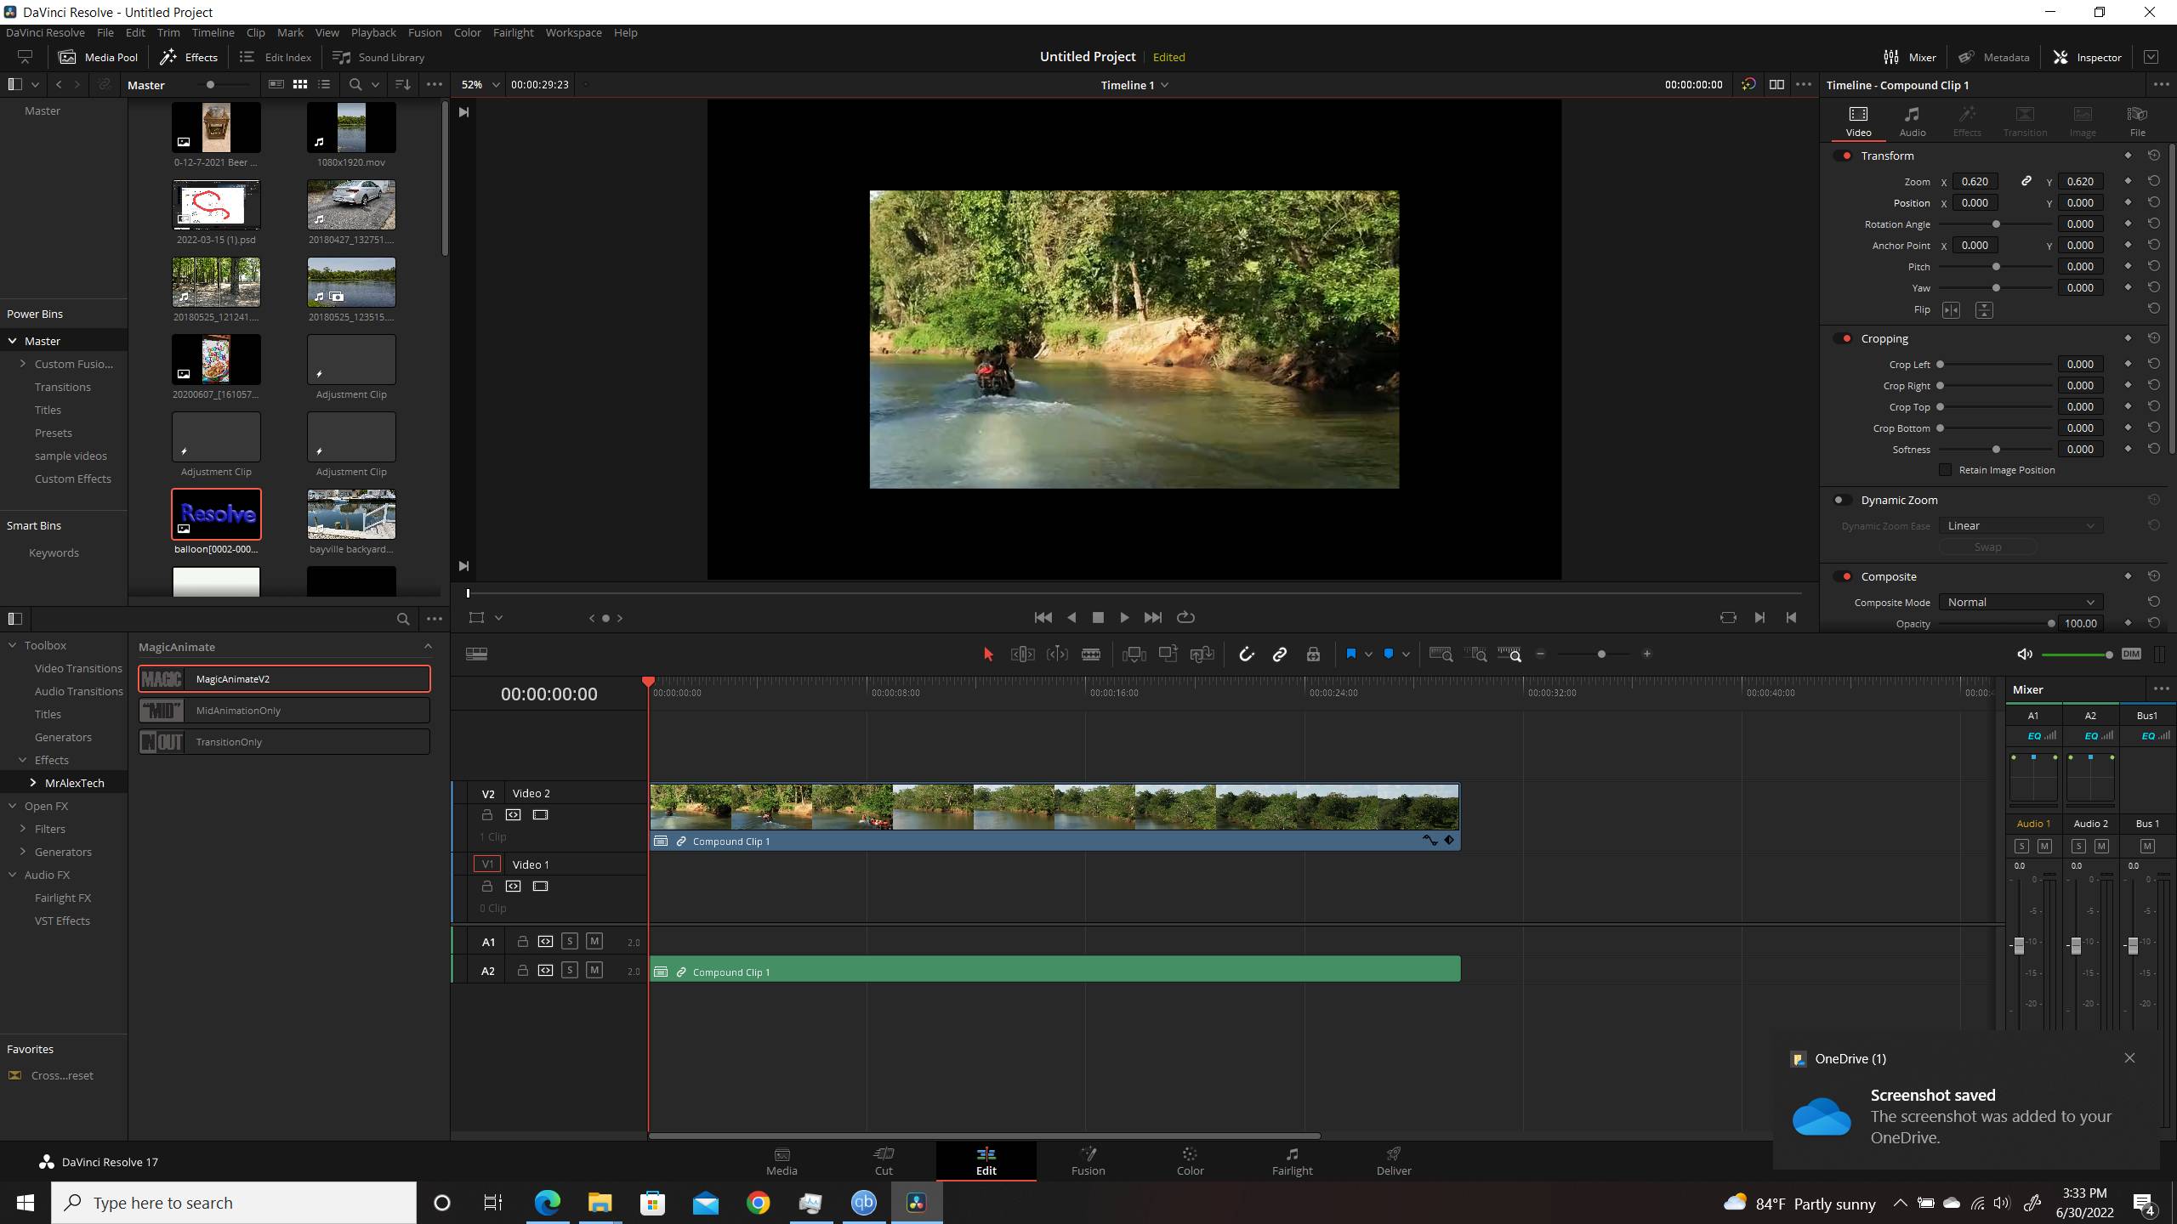Go to the Color page
This screenshot has height=1224, width=2177.
pyautogui.click(x=1190, y=1160)
